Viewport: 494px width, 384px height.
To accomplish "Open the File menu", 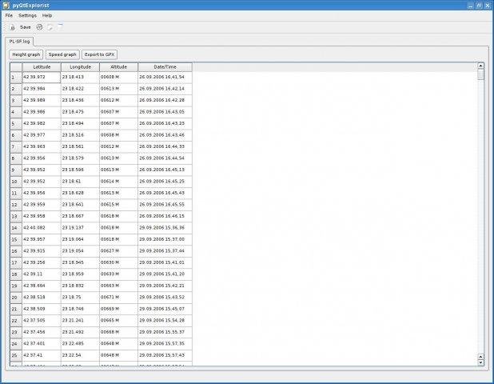I will tap(9, 15).
